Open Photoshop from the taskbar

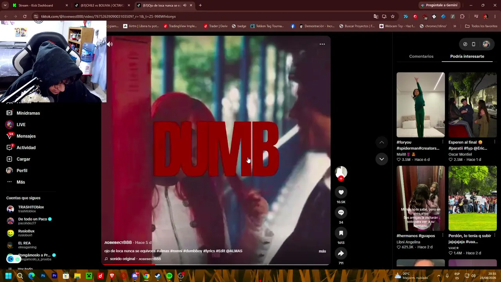click(43, 276)
